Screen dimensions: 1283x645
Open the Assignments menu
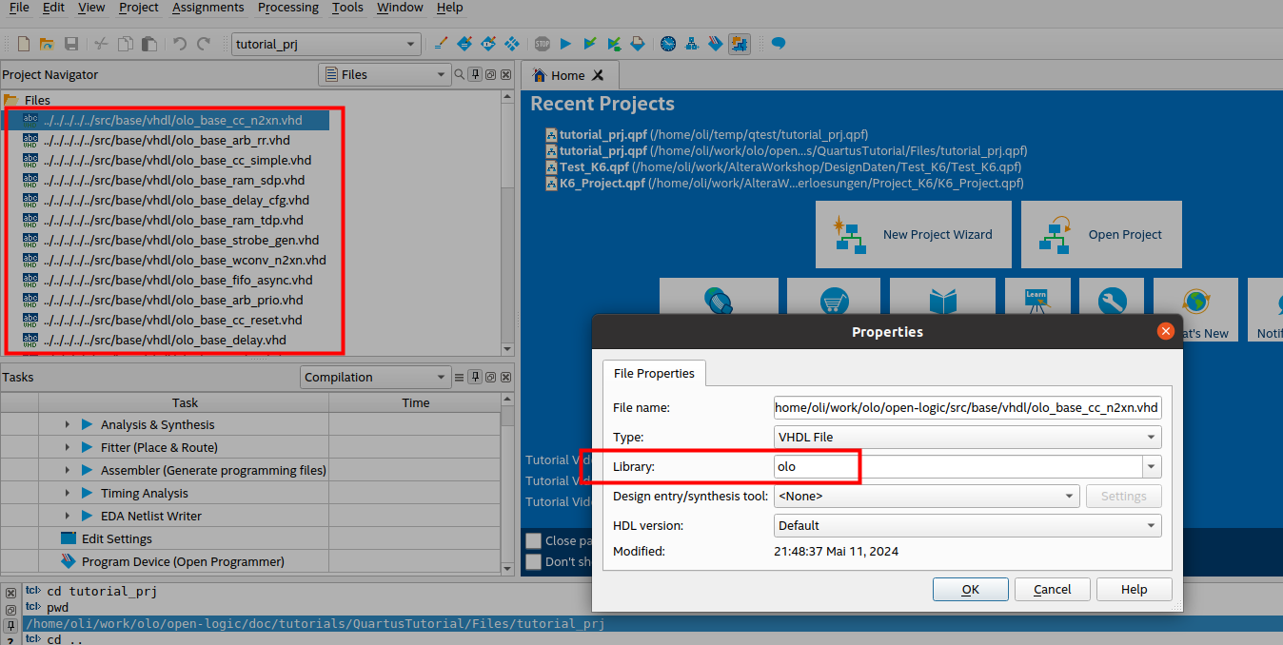point(208,8)
